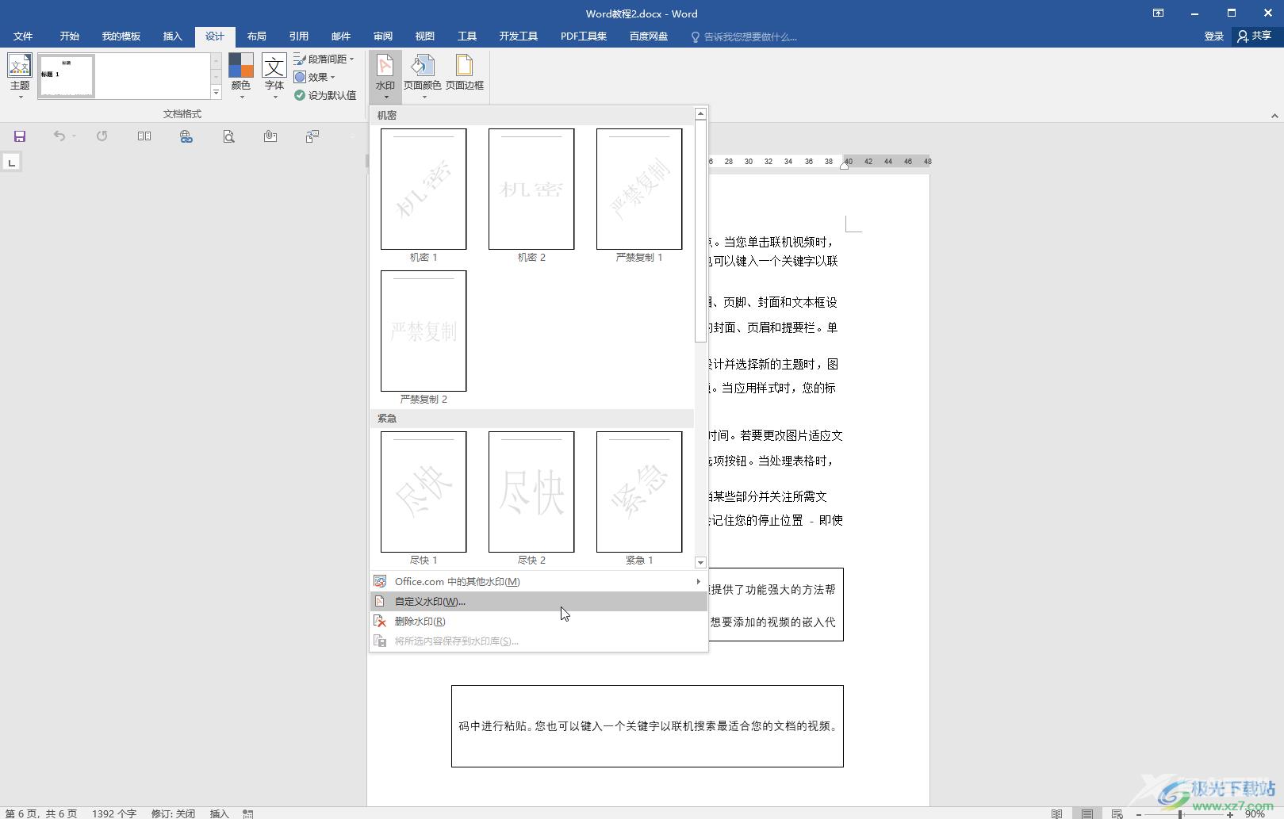The height and width of the screenshot is (819, 1284).
Task: Click the document comment icon in quick toolbar
Action: coord(312,136)
